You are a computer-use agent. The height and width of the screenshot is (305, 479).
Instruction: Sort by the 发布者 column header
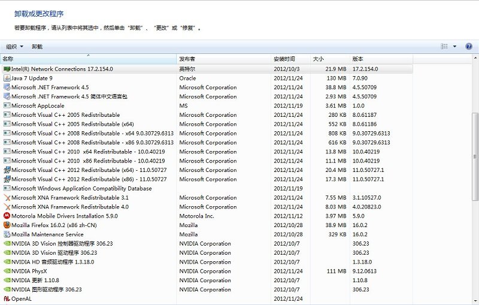click(223, 59)
